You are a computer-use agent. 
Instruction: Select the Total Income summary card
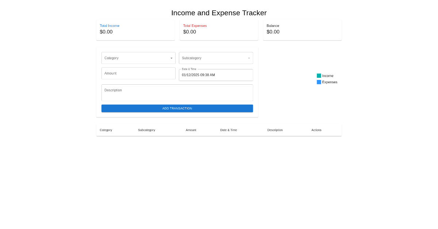(x=135, y=30)
